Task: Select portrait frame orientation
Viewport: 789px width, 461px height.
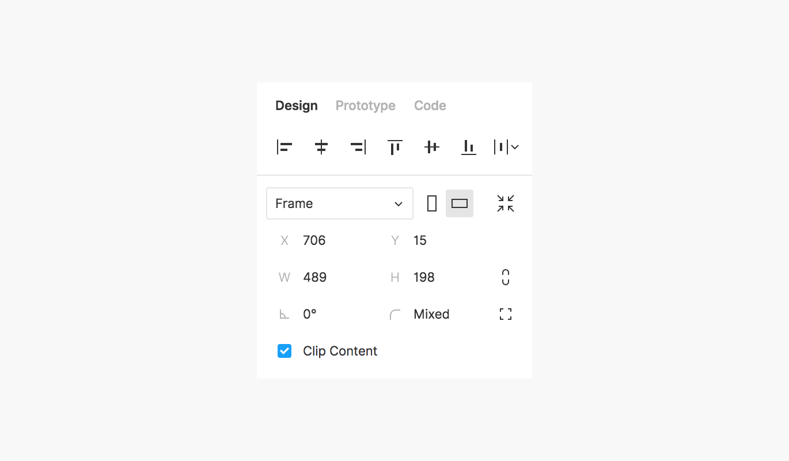Action: [x=432, y=203]
